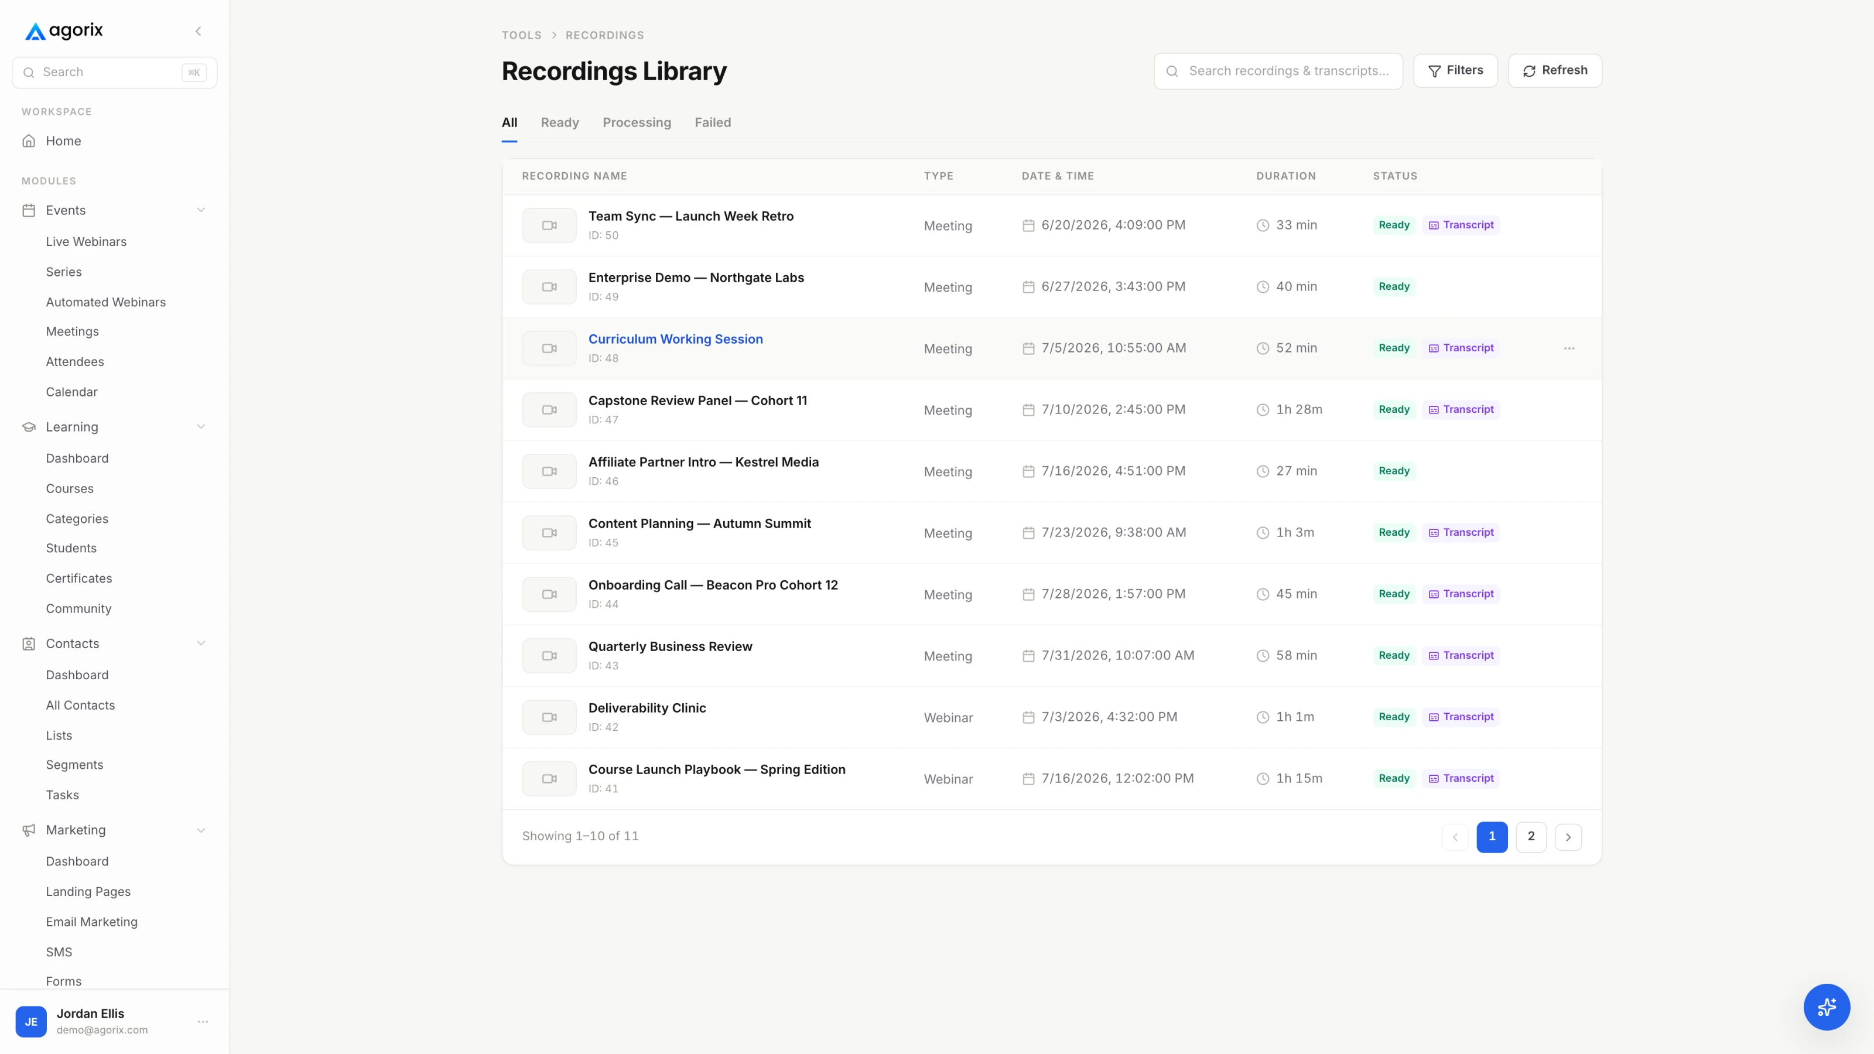Click the Ready status of Enterprise Demo row
Viewport: 1874px width, 1054px height.
point(1393,286)
